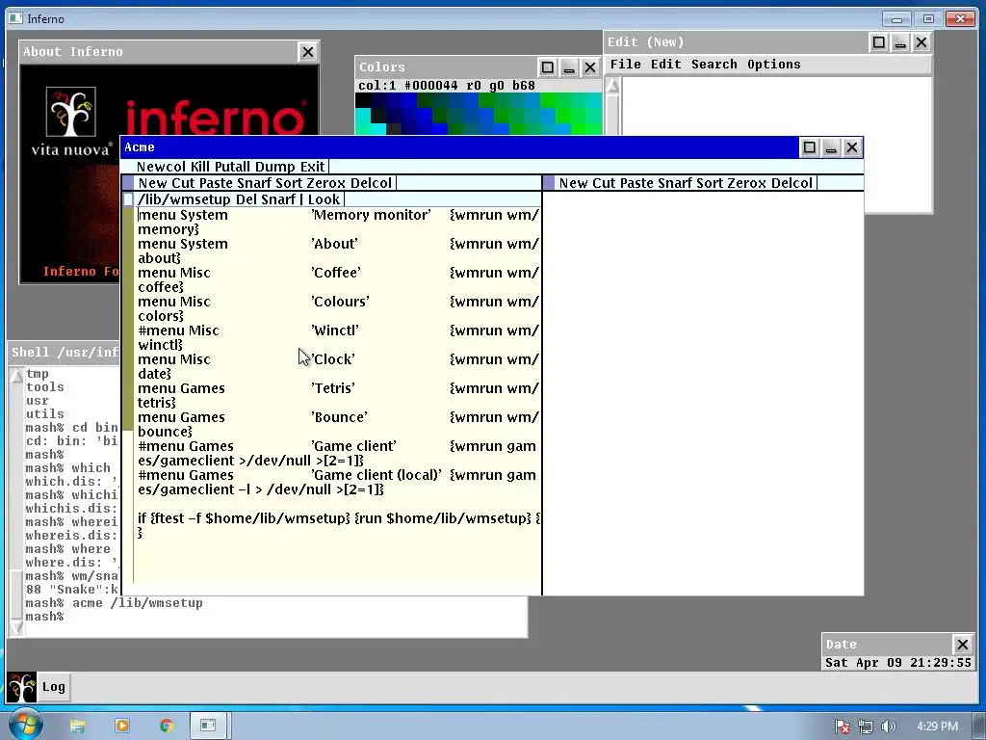Click Exit in Acme top bar

(312, 167)
